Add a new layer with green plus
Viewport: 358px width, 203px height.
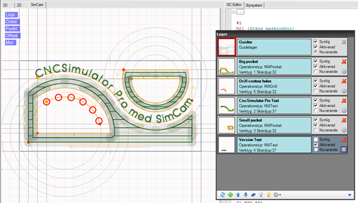pos(230,195)
